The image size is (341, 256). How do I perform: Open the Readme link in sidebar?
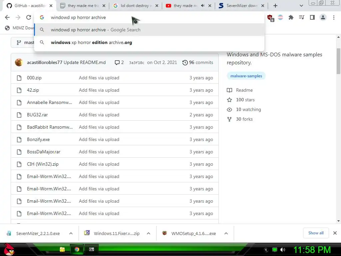coord(240,90)
